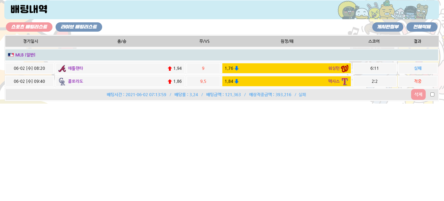Click the pink 삭제 button

click(418, 94)
